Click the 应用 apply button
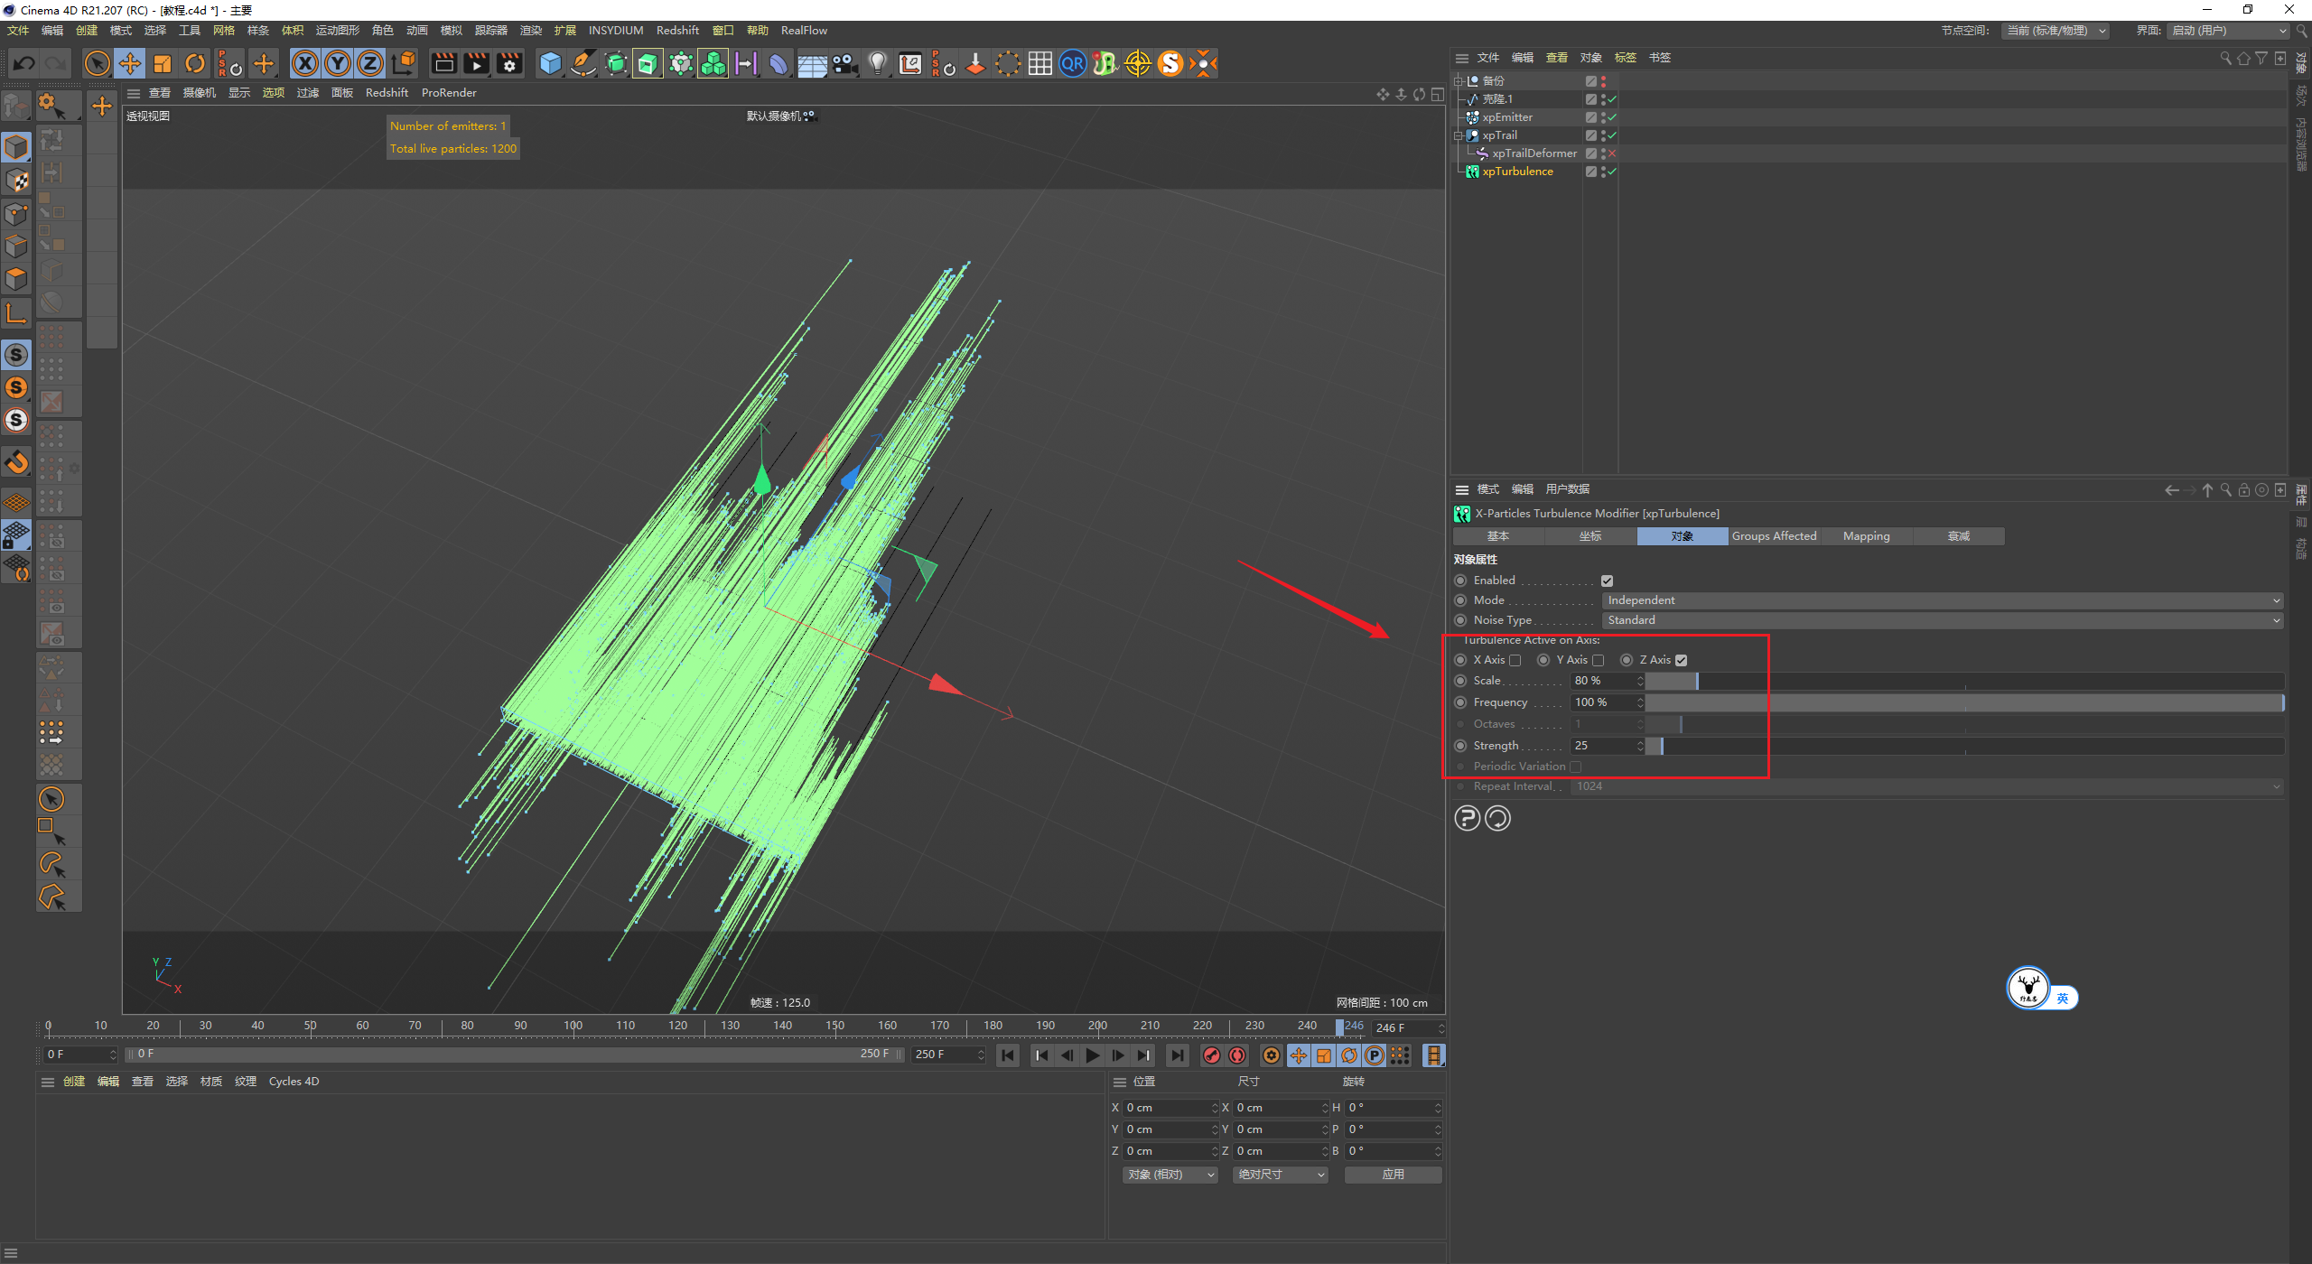The image size is (2312, 1264). 1393,1175
